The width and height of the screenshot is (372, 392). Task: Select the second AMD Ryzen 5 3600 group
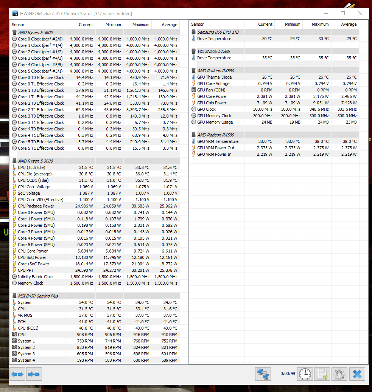pos(96,161)
